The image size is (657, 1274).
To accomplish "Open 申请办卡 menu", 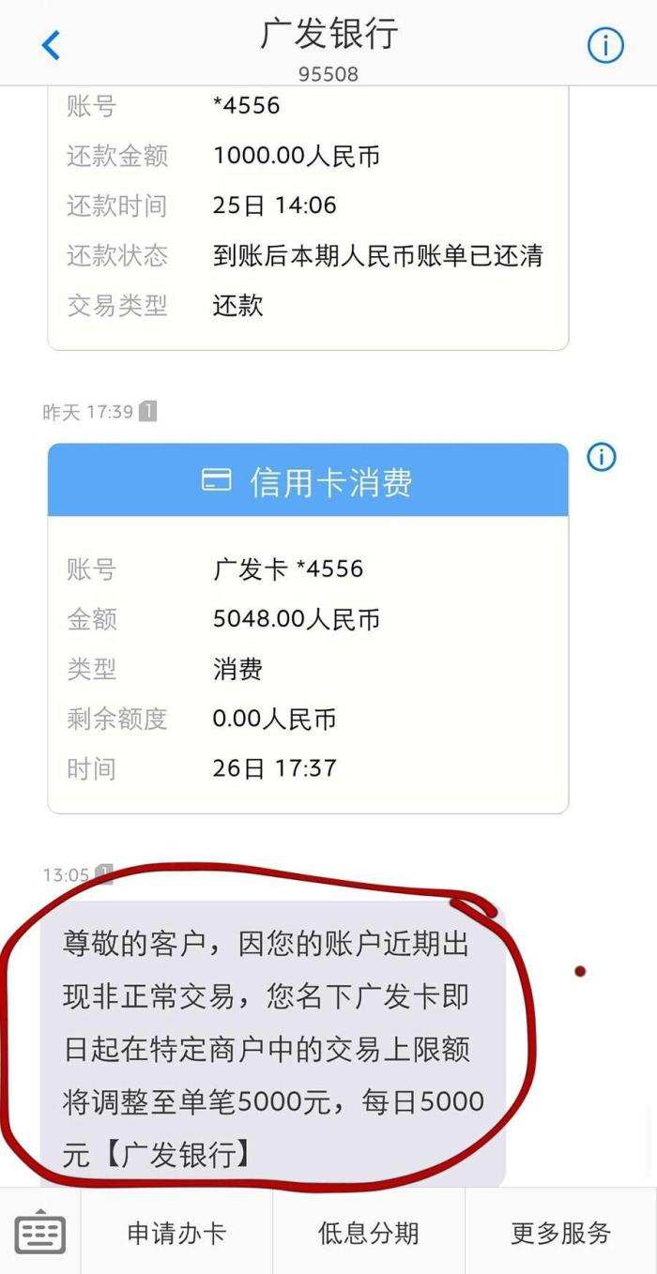I will click(176, 1232).
